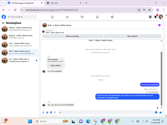
Task: Open the account profile picture menu
Action: [161, 17]
